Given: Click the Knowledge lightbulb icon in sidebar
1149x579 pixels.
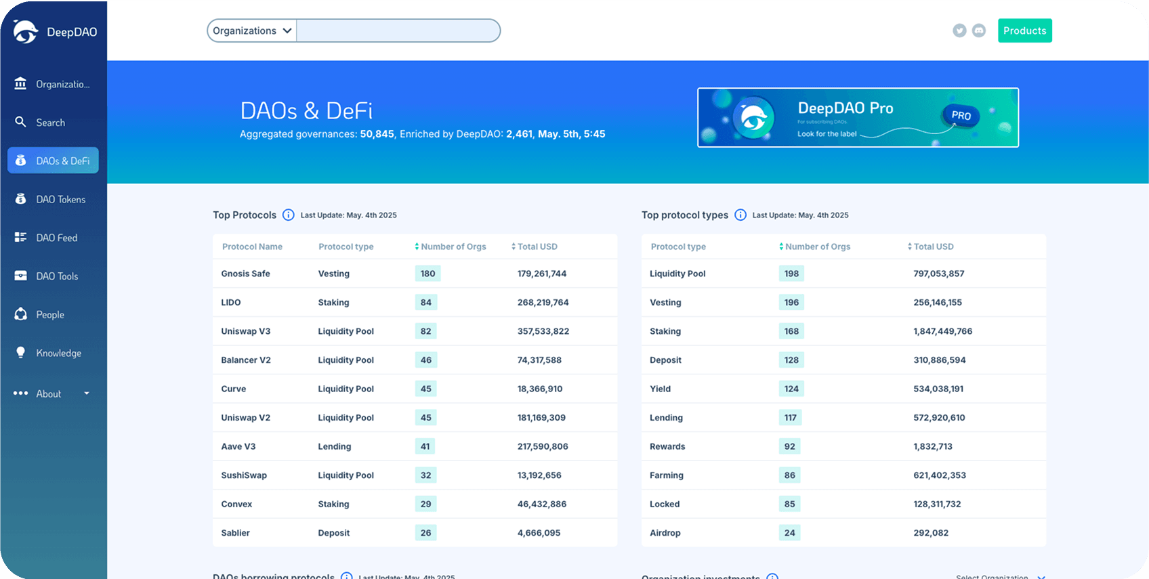Looking at the screenshot, I should (21, 353).
